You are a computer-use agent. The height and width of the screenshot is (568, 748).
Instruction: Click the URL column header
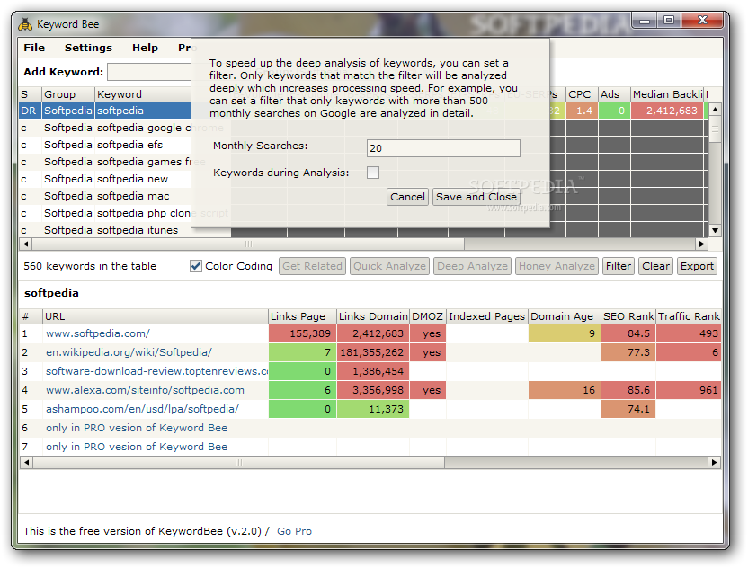coord(155,316)
